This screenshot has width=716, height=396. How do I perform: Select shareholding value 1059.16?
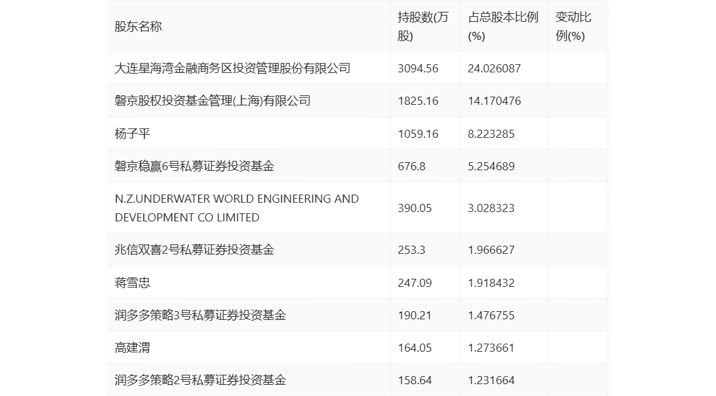tap(418, 134)
